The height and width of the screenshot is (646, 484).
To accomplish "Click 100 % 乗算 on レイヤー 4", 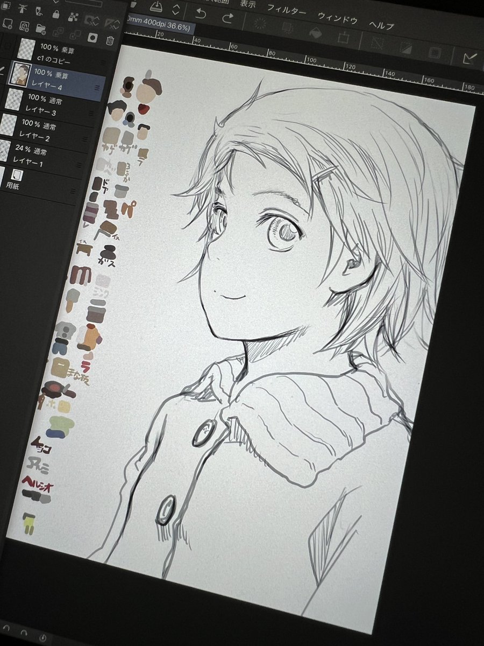I will coord(51,73).
